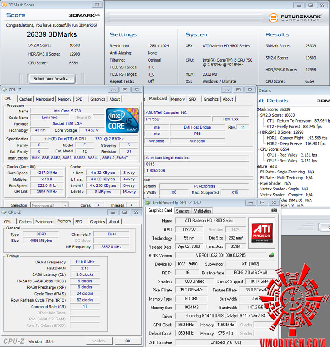Click the Futuremark Corporation logo
Screen dimensions: 330x347
295,18
